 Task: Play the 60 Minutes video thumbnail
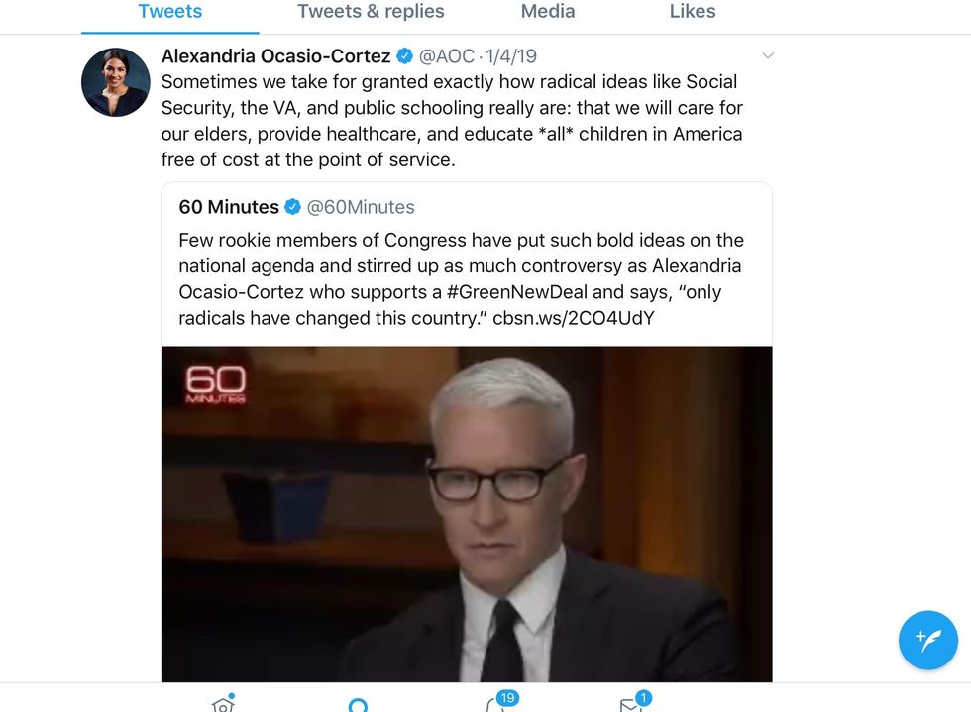coord(467,514)
